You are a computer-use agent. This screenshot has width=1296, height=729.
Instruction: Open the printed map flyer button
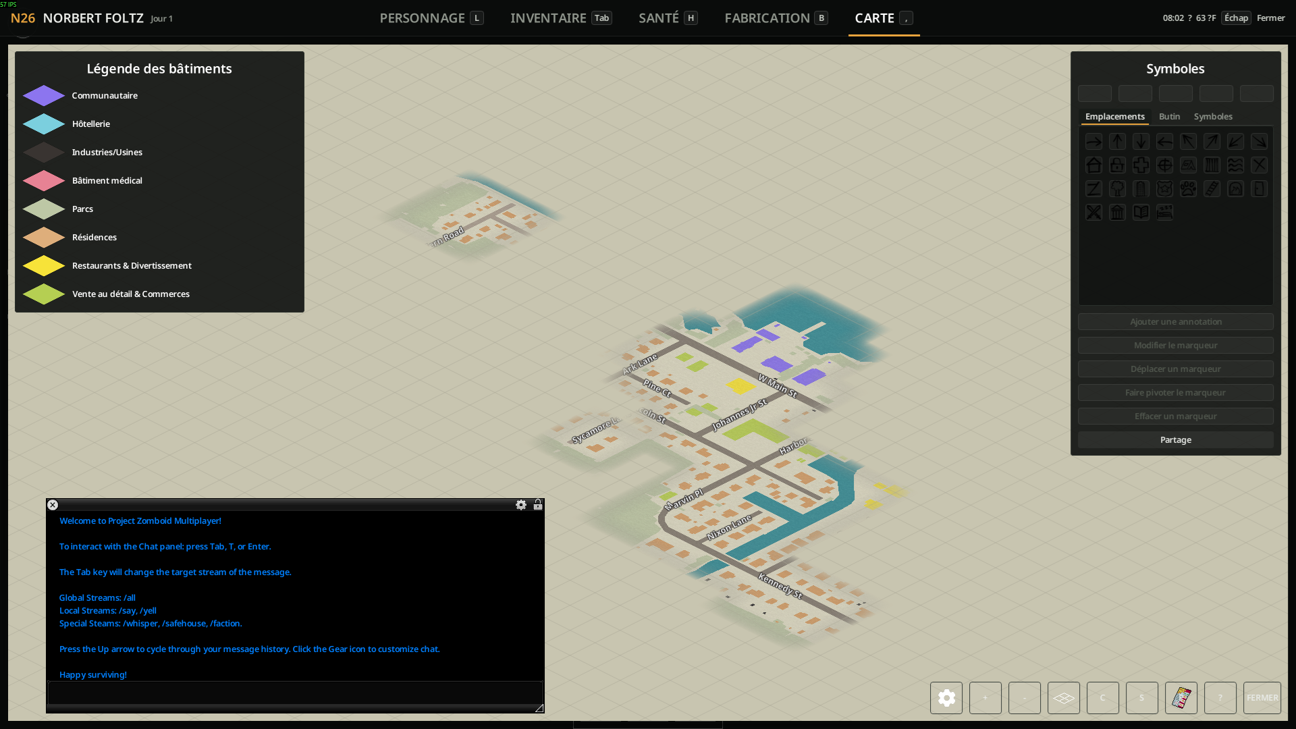point(1181,698)
